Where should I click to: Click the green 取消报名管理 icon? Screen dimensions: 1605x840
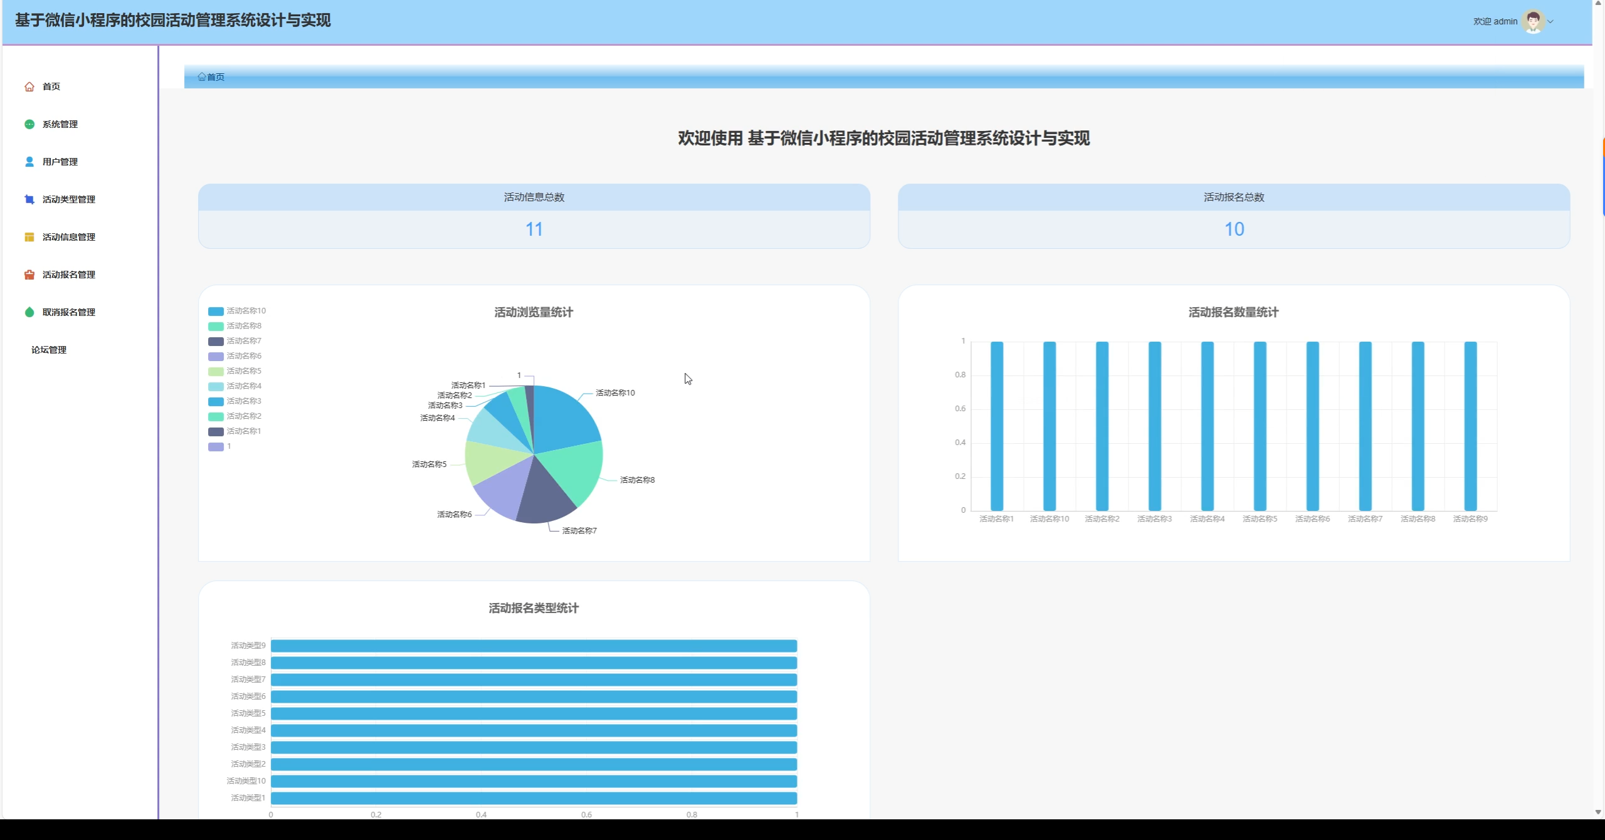coord(29,312)
